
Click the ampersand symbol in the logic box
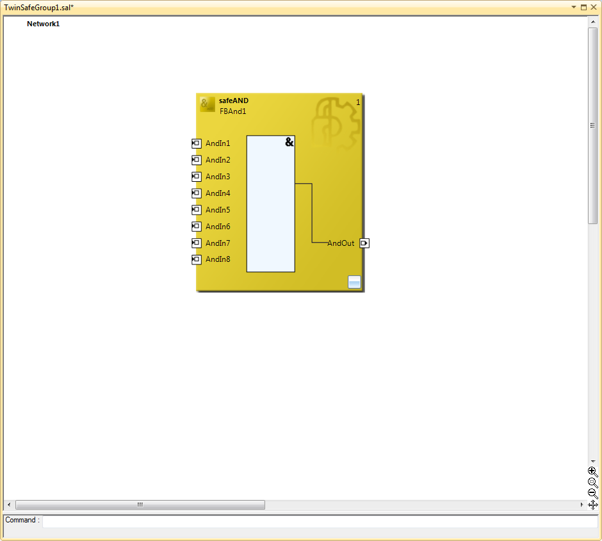click(289, 142)
